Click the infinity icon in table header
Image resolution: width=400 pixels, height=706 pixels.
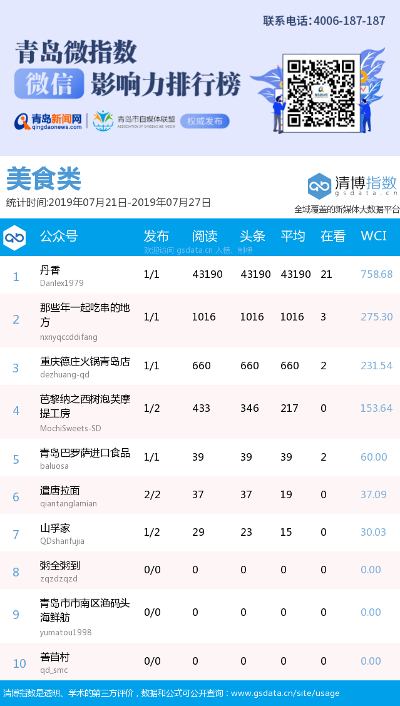[x=14, y=238]
